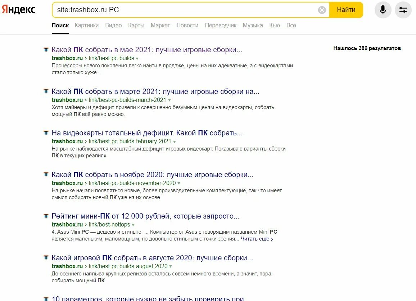This screenshot has height=301, width=416.
Task: Expand dropdown arrow after best-pc-builds-november-2020 URL
Action: coord(179,183)
